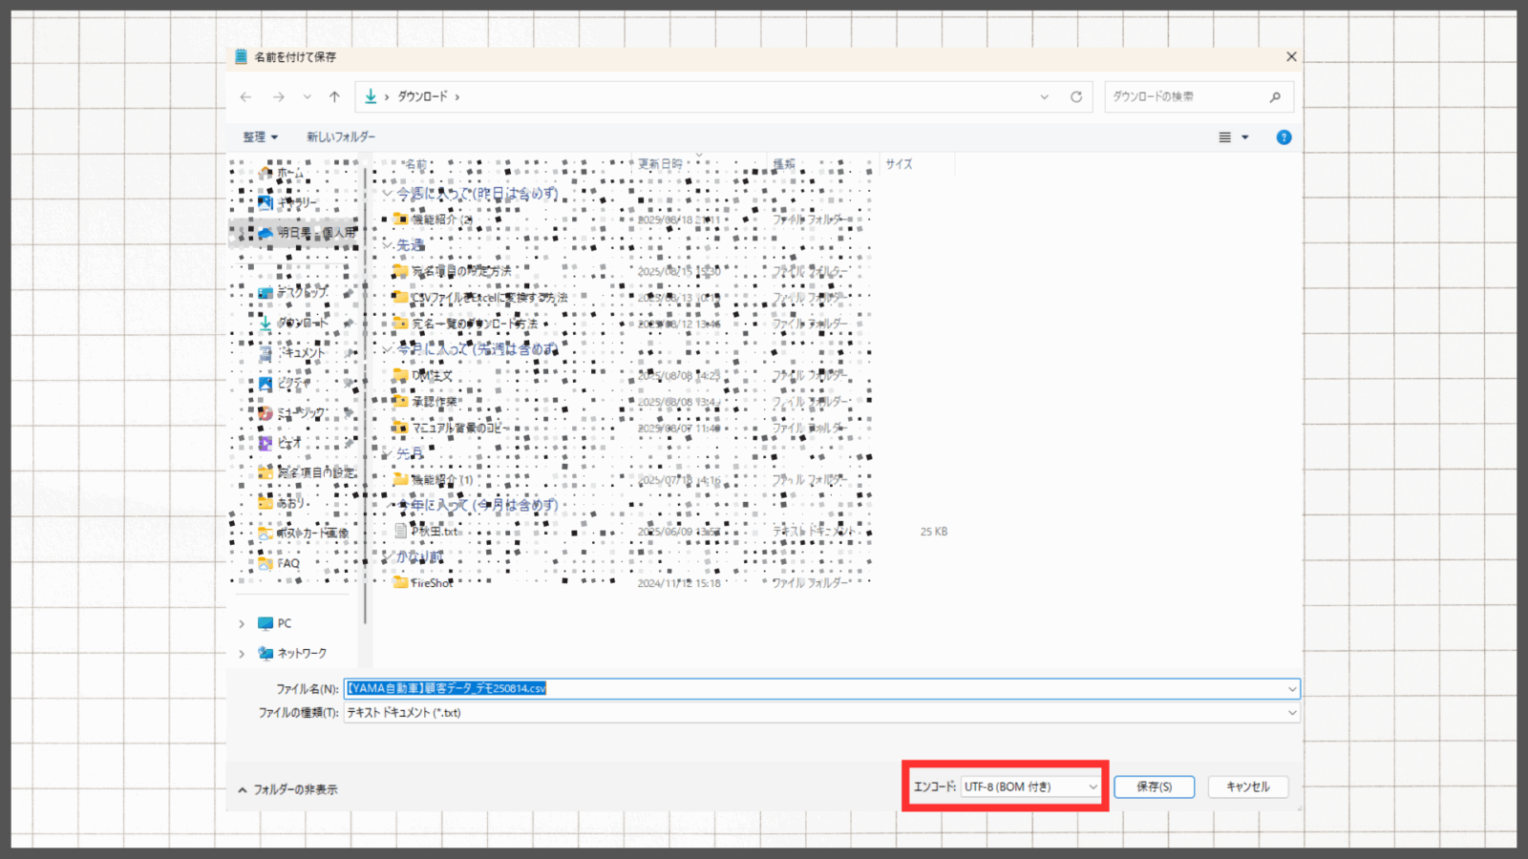Sort by the サイズ column header
The height and width of the screenshot is (859, 1528).
click(x=899, y=164)
